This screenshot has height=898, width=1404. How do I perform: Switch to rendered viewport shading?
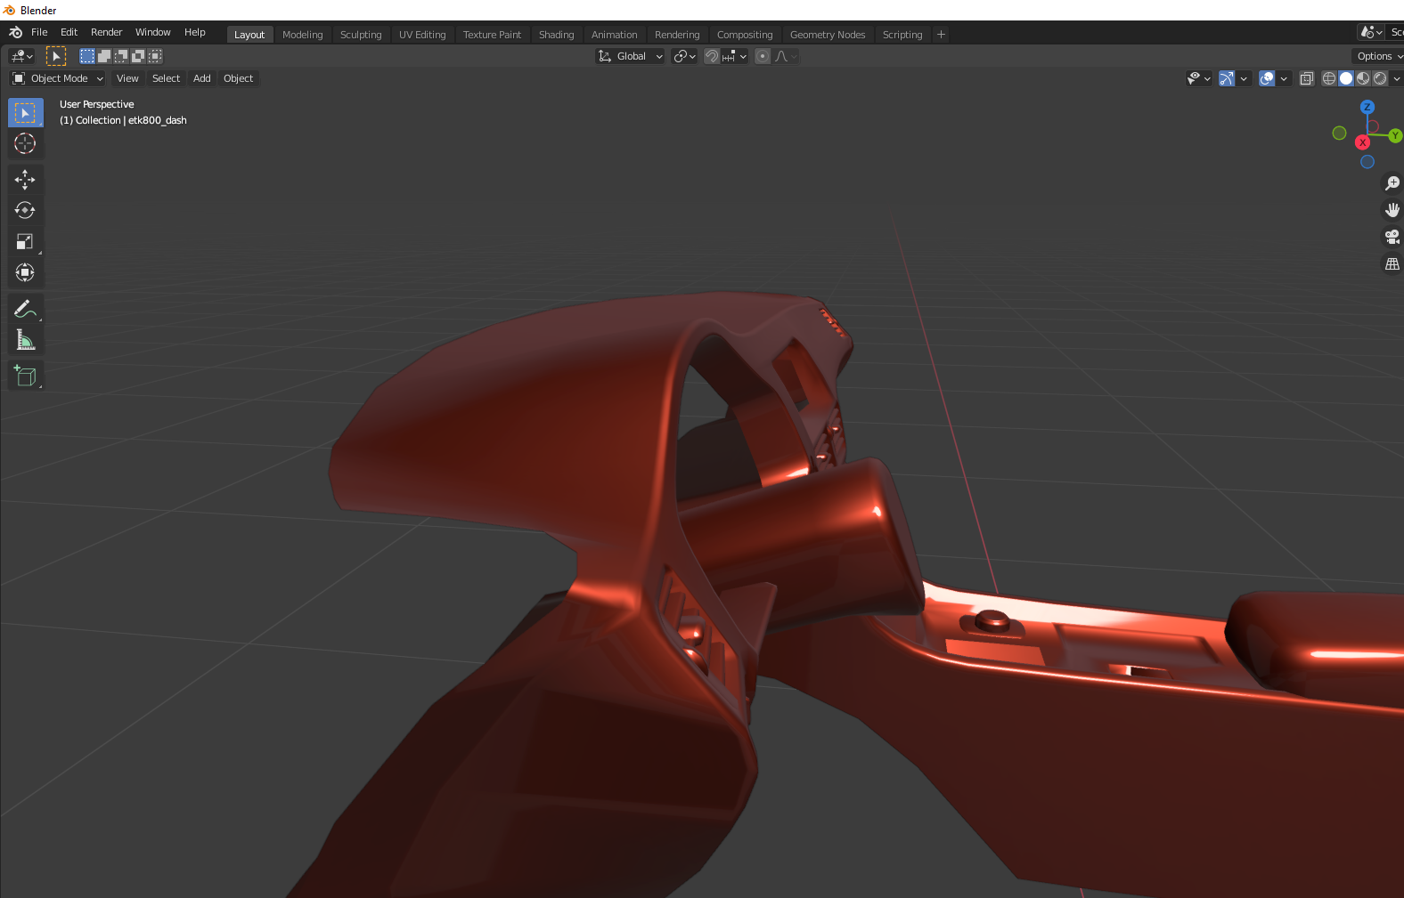1380,78
